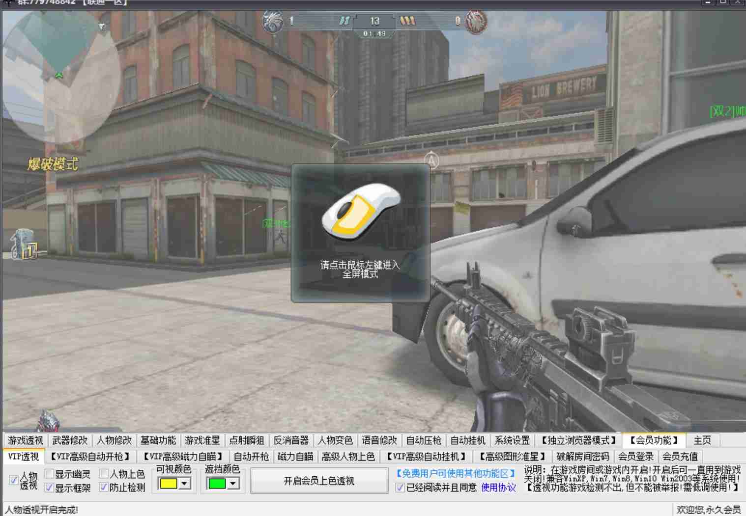Screen dimensions: 746x516
Task: Click the bomb site A marker
Action: (431, 160)
